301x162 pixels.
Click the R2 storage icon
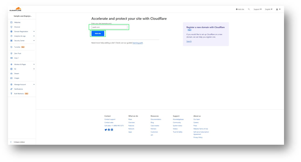(x=11, y=69)
